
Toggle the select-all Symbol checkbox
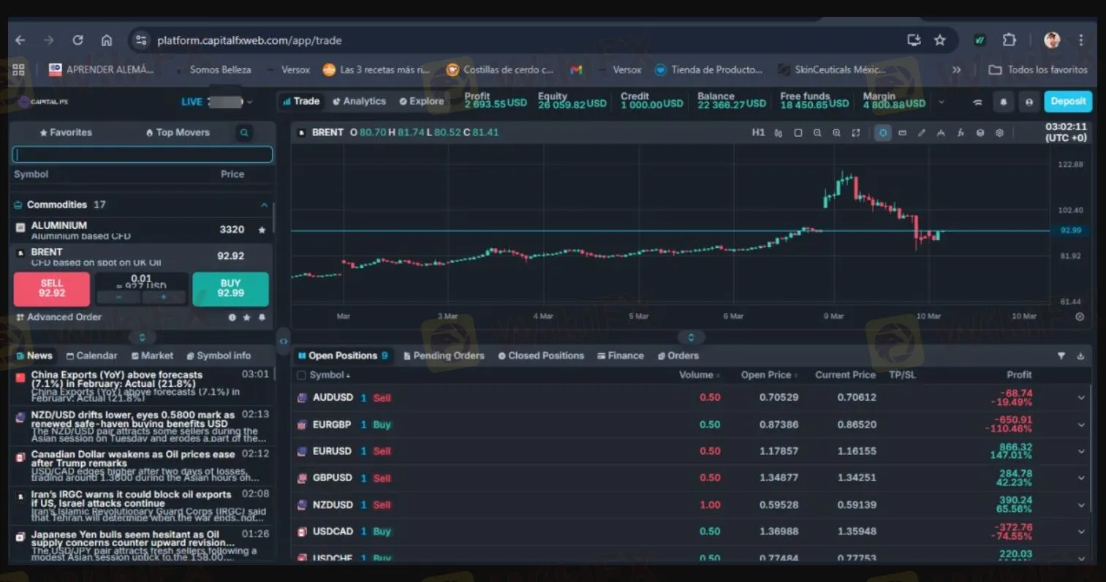click(301, 375)
